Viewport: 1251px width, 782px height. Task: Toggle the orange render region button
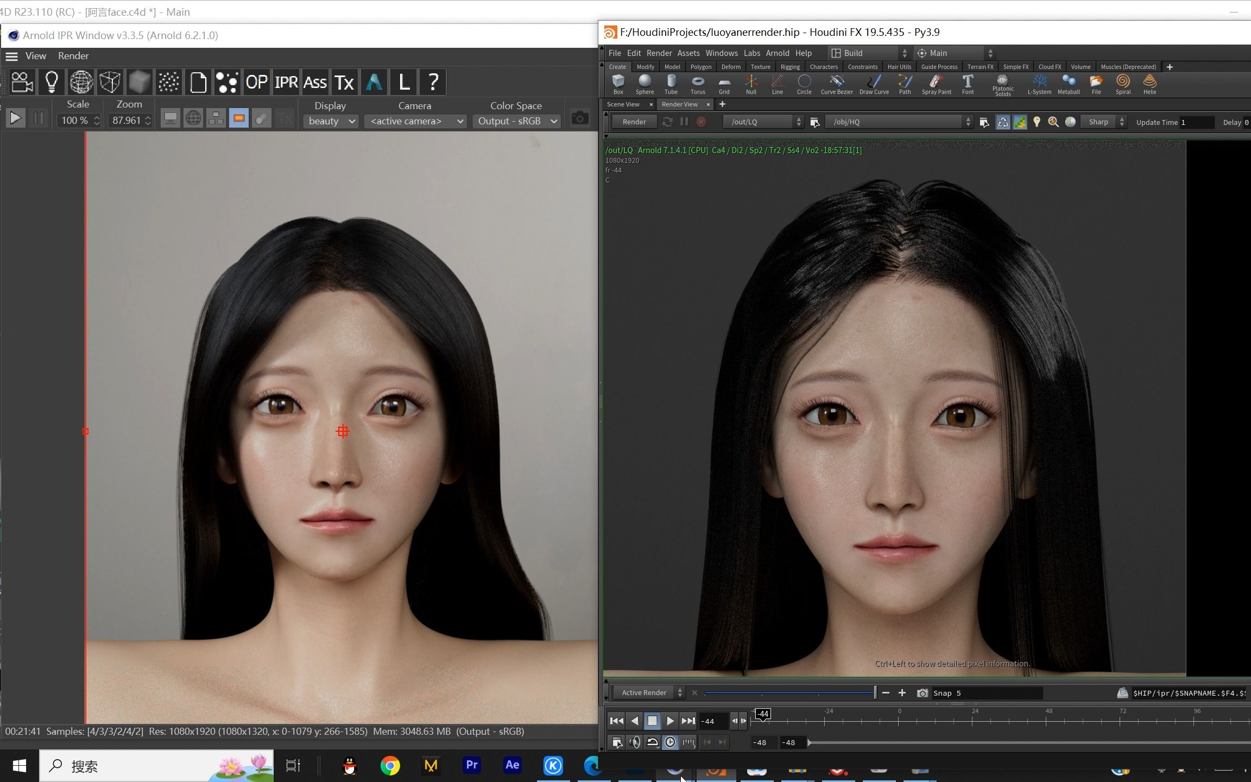click(239, 118)
